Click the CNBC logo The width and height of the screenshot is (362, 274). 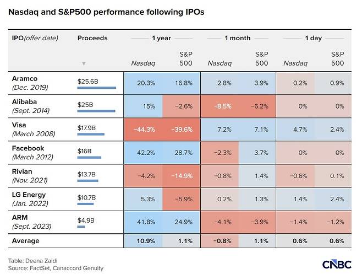(337, 265)
